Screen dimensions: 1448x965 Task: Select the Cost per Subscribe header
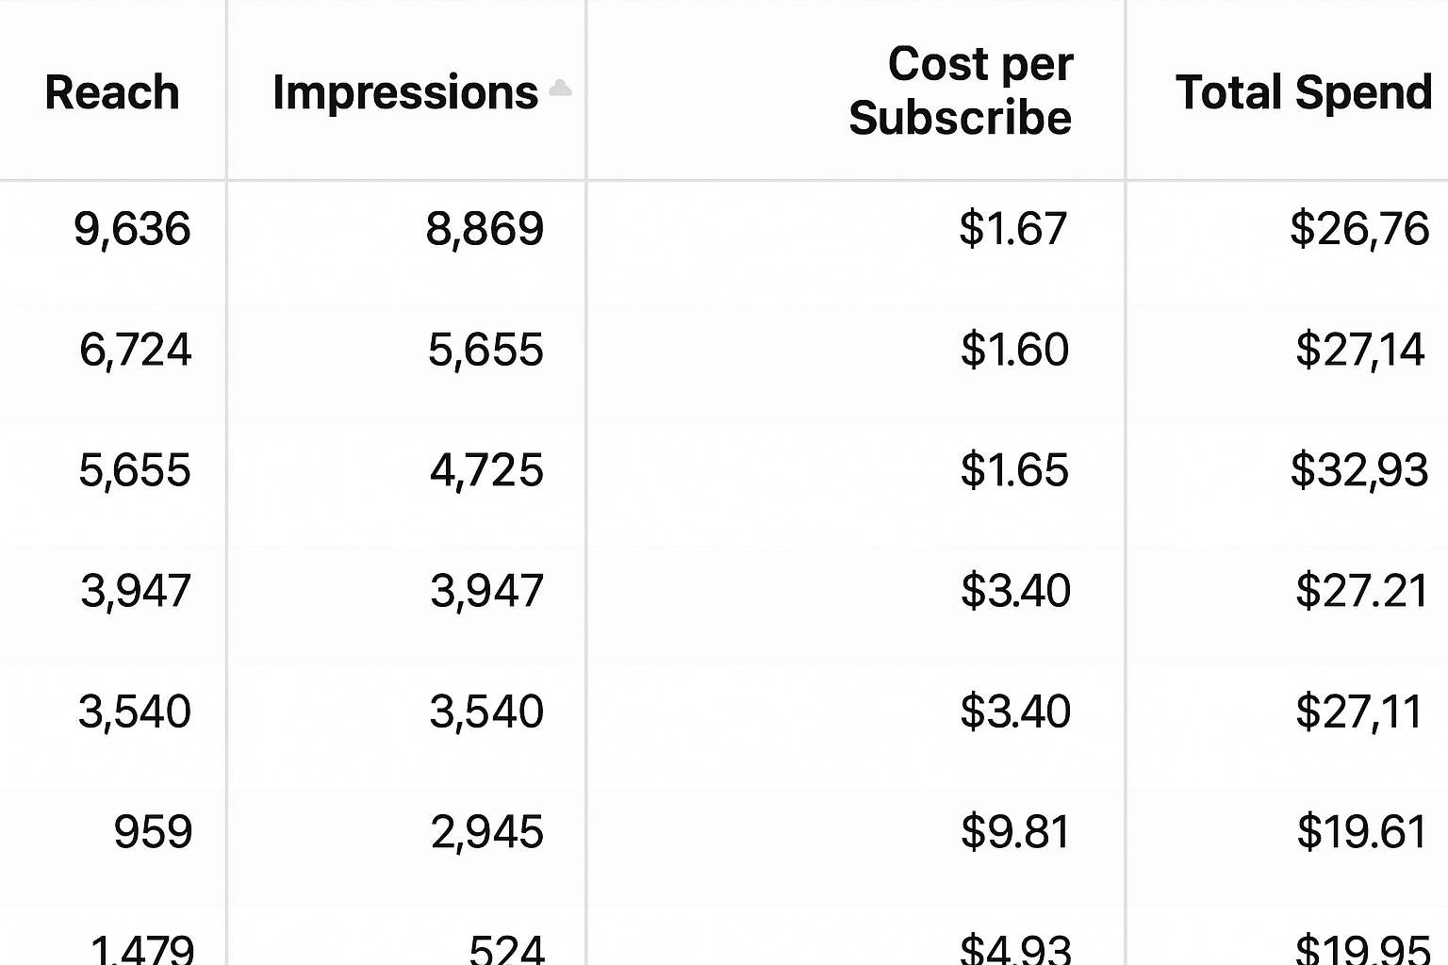961,90
